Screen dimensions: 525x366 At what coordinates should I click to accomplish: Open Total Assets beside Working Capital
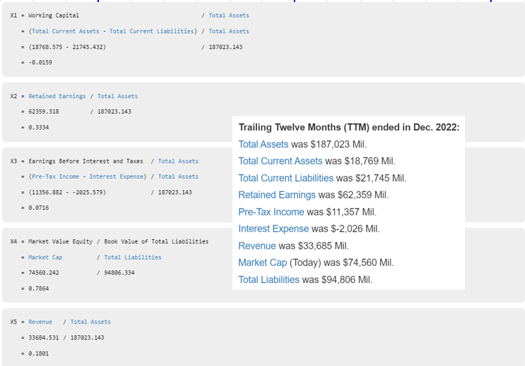[228, 15]
